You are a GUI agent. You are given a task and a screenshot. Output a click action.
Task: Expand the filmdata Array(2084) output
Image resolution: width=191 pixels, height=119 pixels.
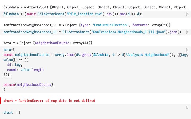pos(25,7)
